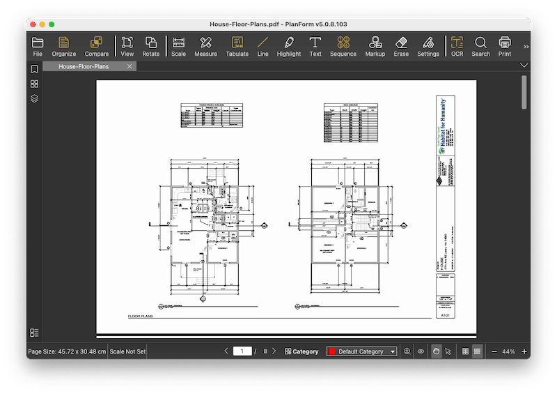The width and height of the screenshot is (557, 394).
Task: Open the Settings tool
Action: click(x=428, y=47)
